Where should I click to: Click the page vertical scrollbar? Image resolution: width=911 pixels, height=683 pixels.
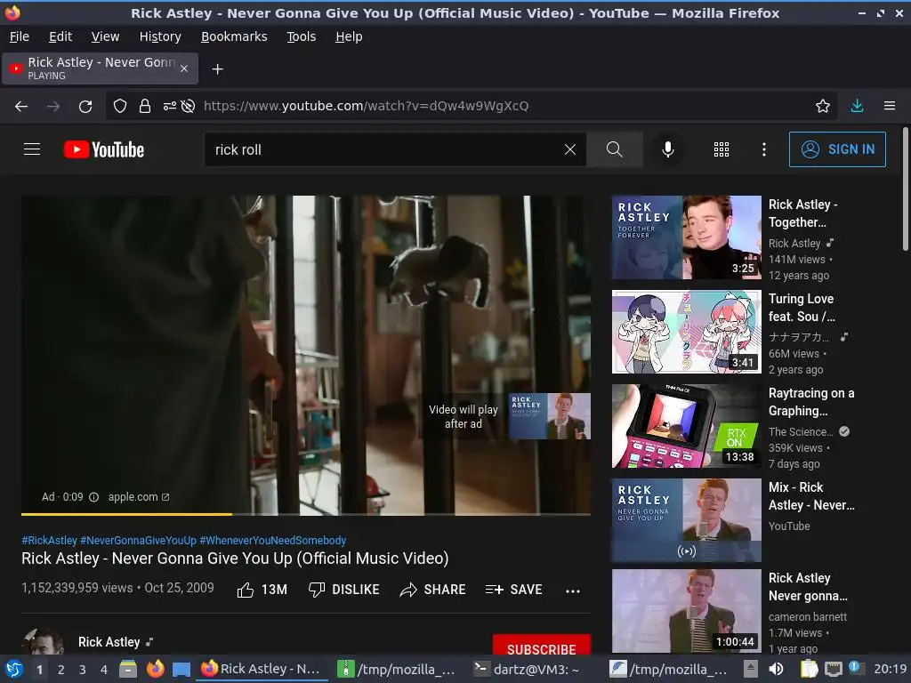pyautogui.click(x=905, y=189)
